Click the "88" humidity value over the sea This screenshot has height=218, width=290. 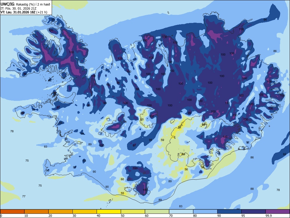tap(252, 189)
